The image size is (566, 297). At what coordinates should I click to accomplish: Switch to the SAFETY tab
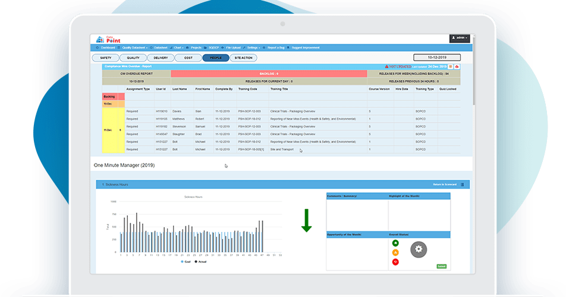pyautogui.click(x=106, y=58)
